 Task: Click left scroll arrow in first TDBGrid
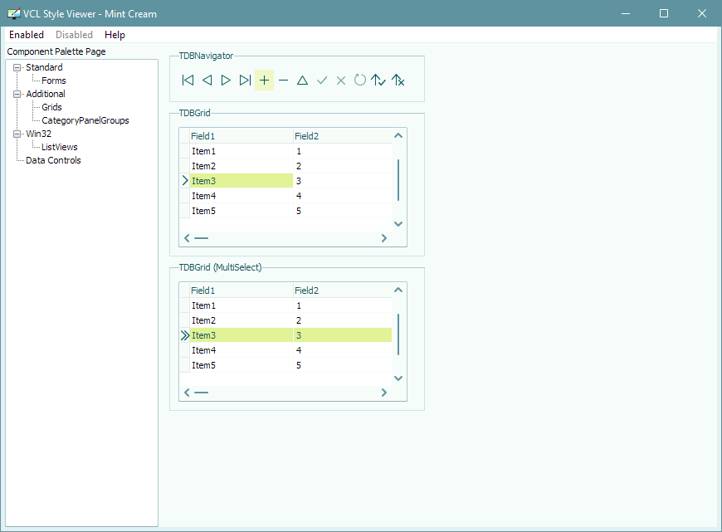coord(187,238)
